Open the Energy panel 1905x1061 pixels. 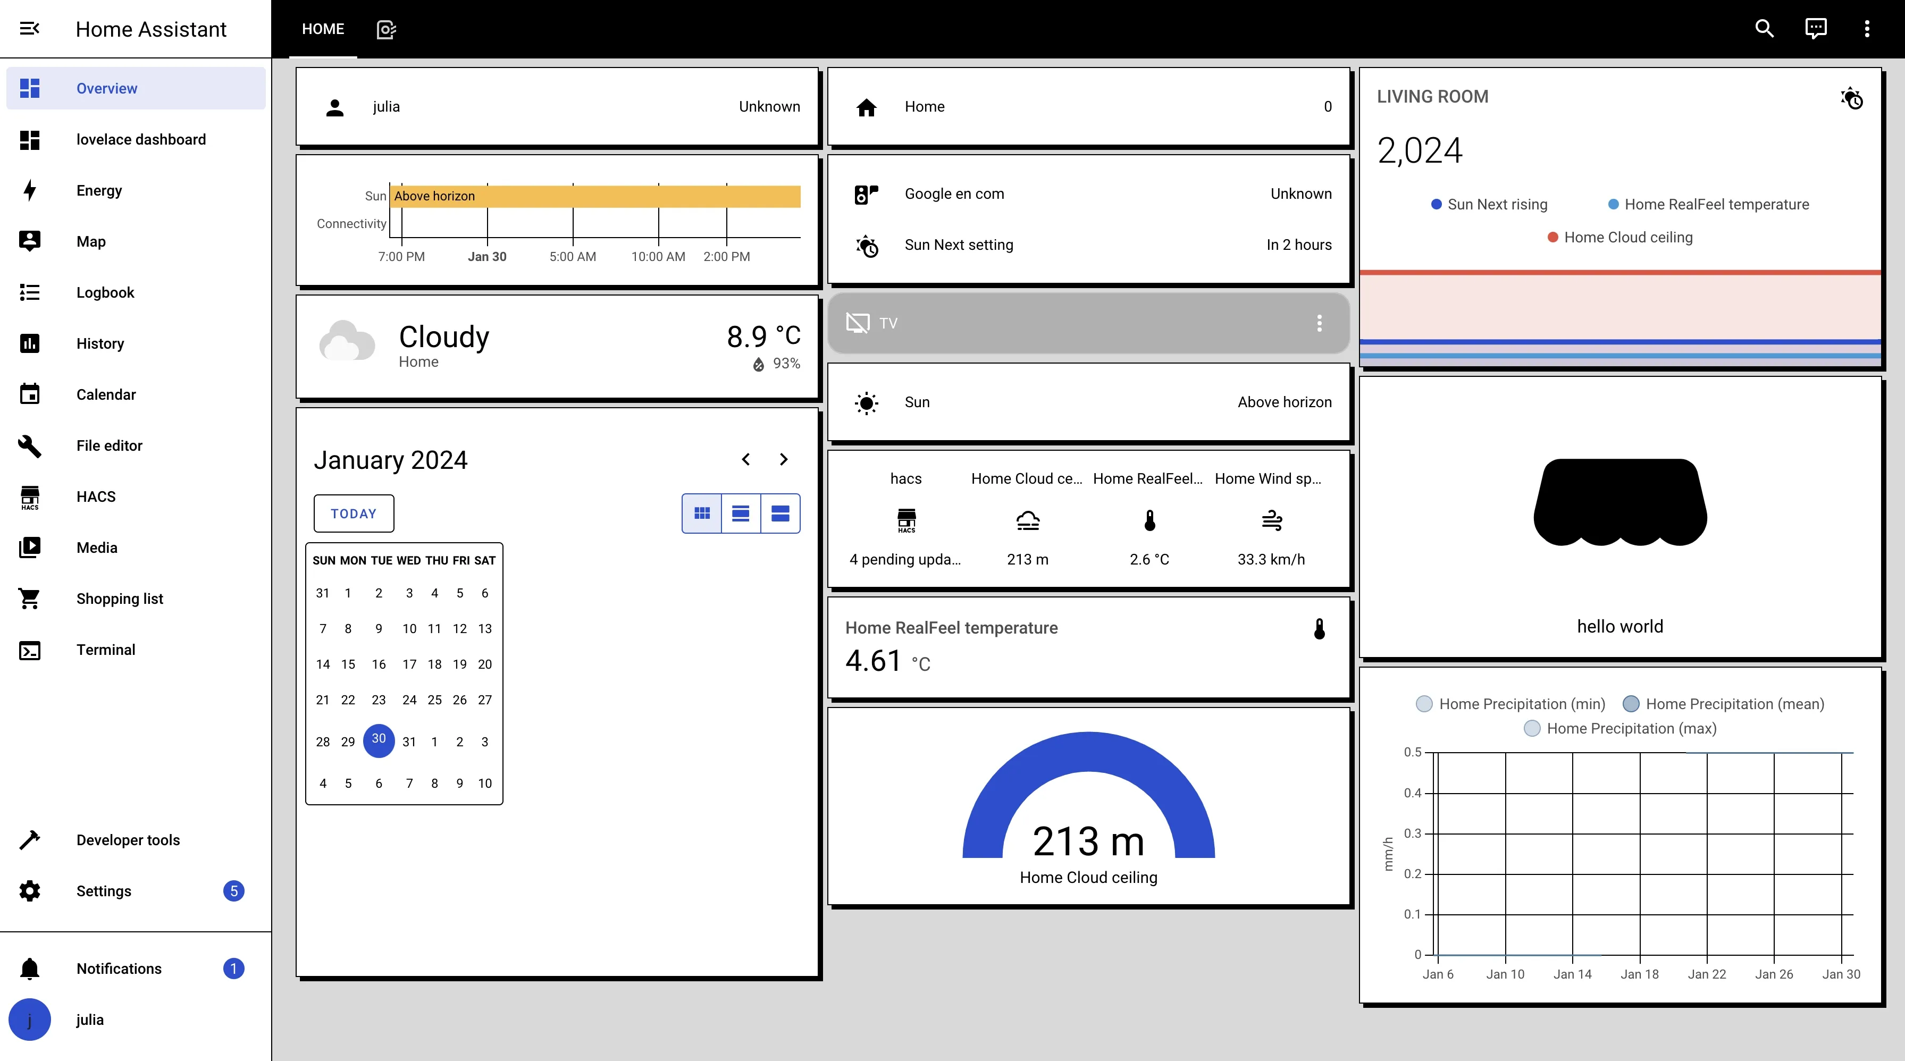[x=99, y=191]
